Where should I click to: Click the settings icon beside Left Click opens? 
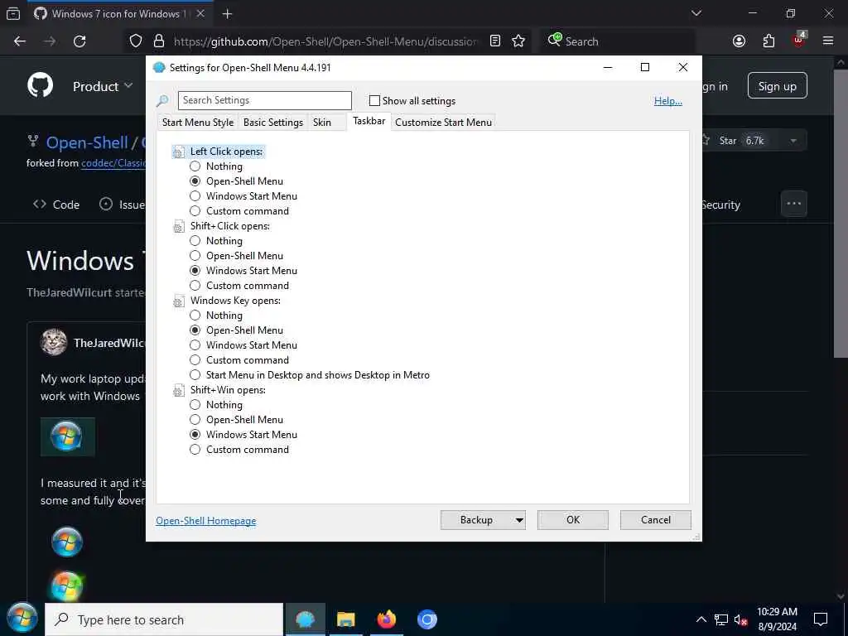coord(179,152)
